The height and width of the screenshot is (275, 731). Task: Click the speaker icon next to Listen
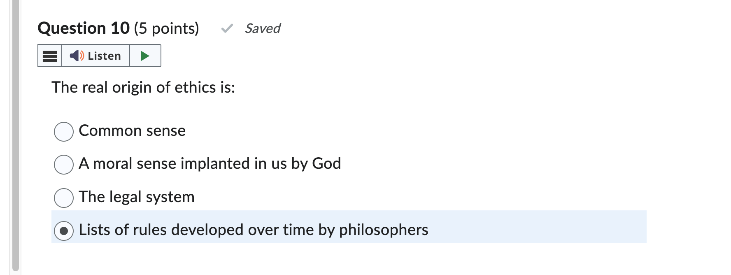pyautogui.click(x=76, y=56)
